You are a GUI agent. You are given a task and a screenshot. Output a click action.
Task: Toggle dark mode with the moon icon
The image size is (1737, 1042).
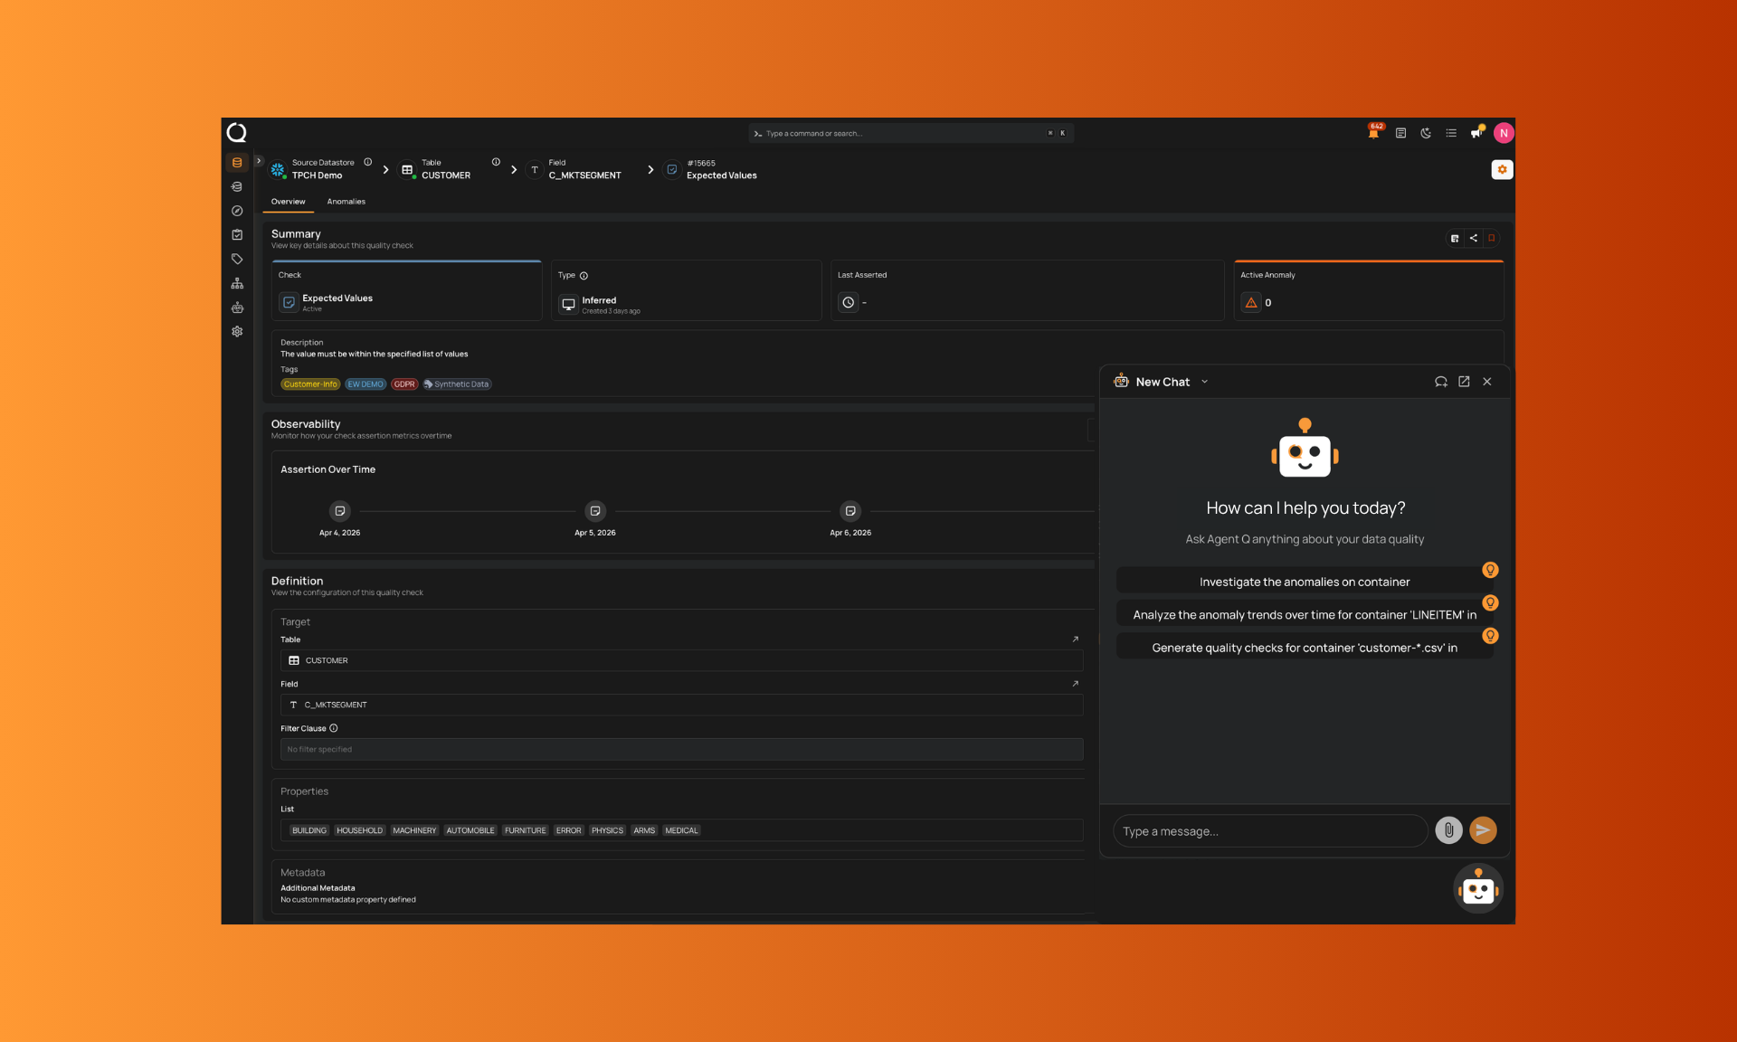pos(1426,133)
